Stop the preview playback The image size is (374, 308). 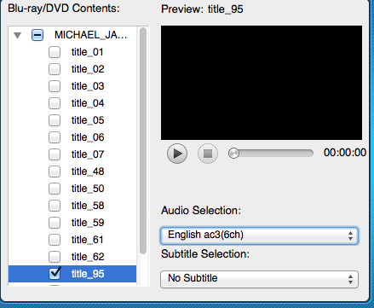[208, 154]
